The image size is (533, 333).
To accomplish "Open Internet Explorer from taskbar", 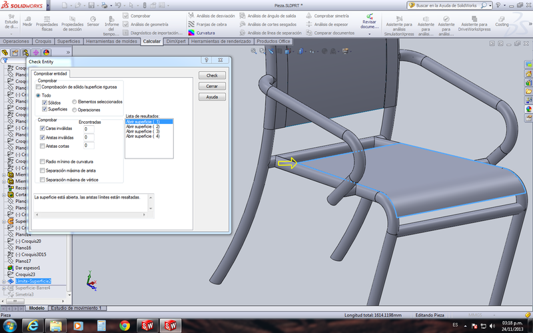I will pos(33,326).
